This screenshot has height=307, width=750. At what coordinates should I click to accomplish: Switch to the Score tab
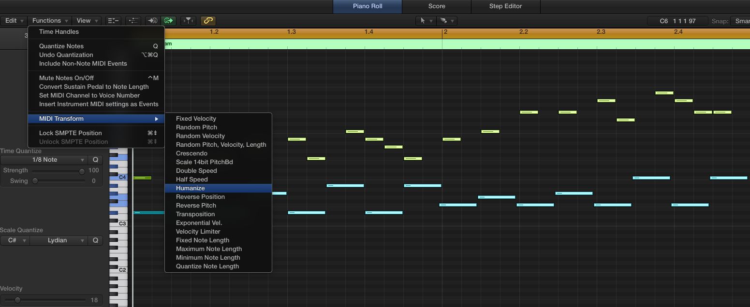point(437,6)
